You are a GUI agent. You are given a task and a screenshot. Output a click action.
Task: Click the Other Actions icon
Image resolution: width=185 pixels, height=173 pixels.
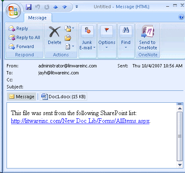tap(68, 46)
